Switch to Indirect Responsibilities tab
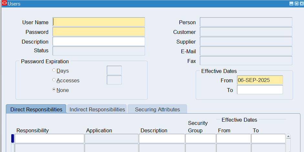304x152 pixels. tap(97, 109)
